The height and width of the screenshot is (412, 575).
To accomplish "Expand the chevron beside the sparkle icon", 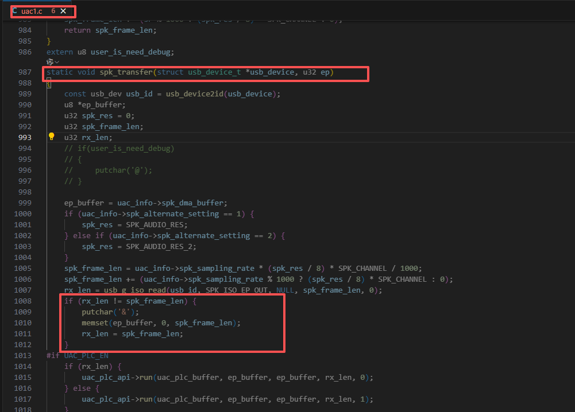I will [x=57, y=62].
